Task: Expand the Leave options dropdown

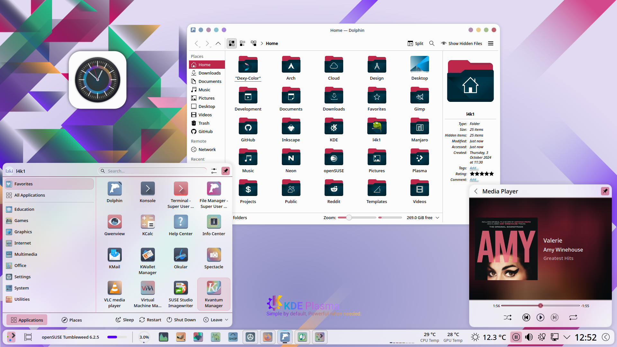Action: tap(227, 320)
